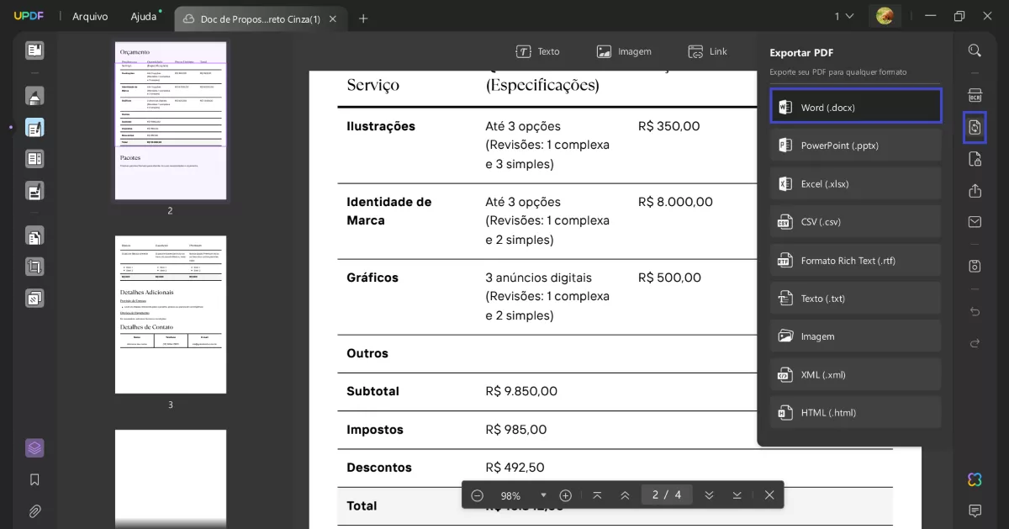The height and width of the screenshot is (529, 1009).
Task: Open the OCR recognition tool
Action: click(x=975, y=95)
